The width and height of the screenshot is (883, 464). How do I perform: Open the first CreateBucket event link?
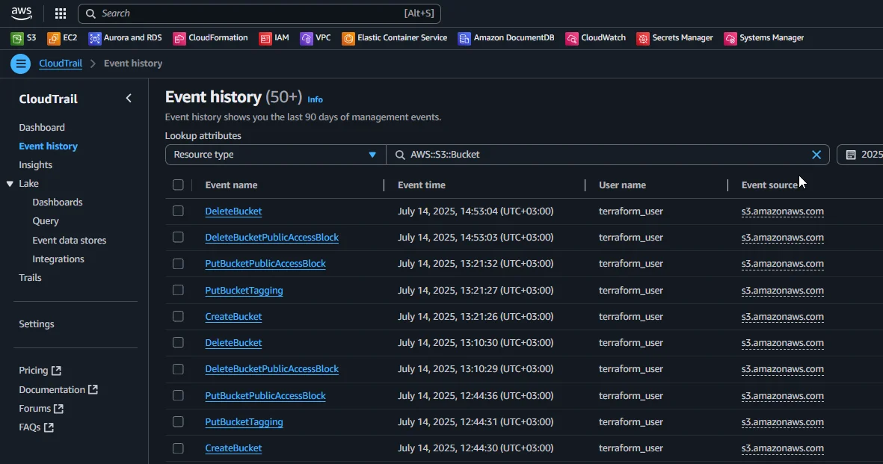click(233, 317)
